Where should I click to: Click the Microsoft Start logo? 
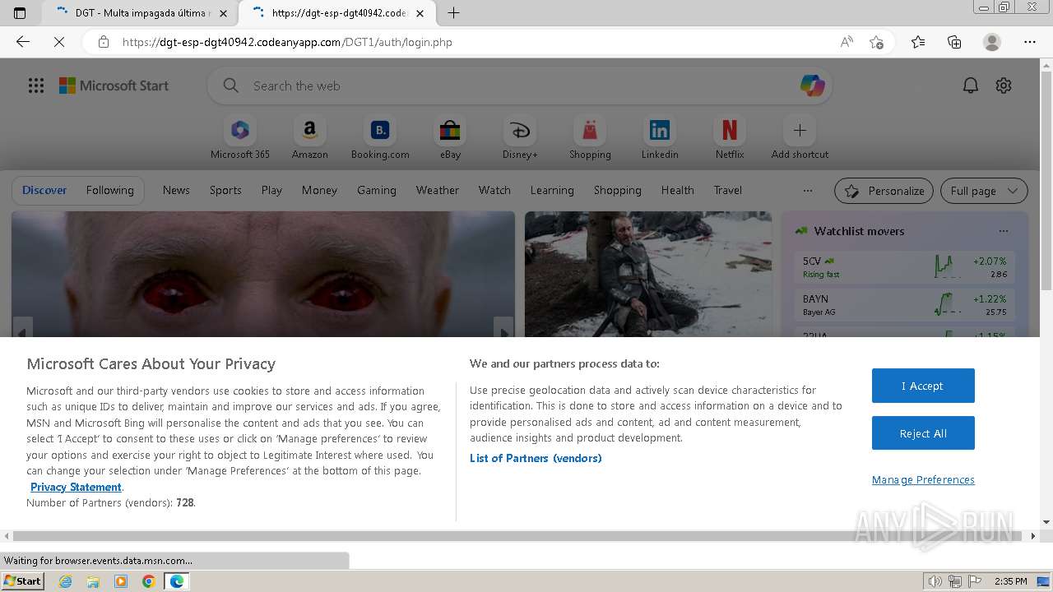click(114, 86)
